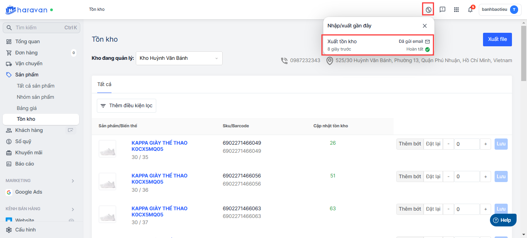
Task: Decrease quantity for SKU 6902271466063
Action: [448, 209]
